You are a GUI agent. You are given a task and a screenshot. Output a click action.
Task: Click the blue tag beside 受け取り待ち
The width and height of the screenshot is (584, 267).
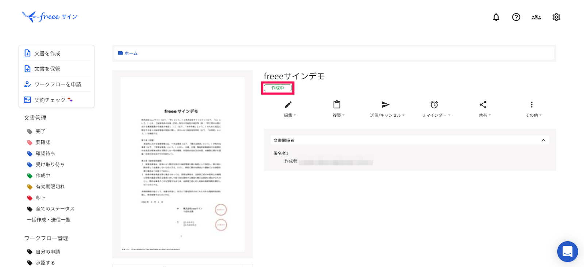[x=30, y=165]
